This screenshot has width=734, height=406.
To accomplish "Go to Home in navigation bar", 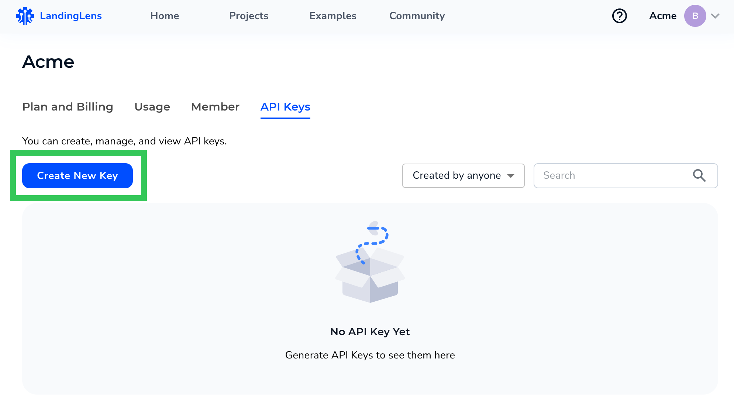I will pyautogui.click(x=165, y=16).
